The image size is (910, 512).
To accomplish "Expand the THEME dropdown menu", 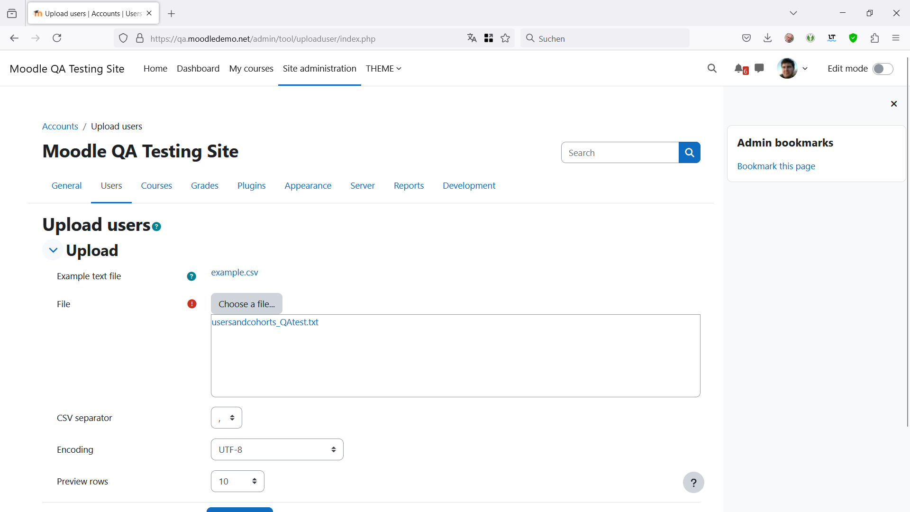I will pos(383,69).
